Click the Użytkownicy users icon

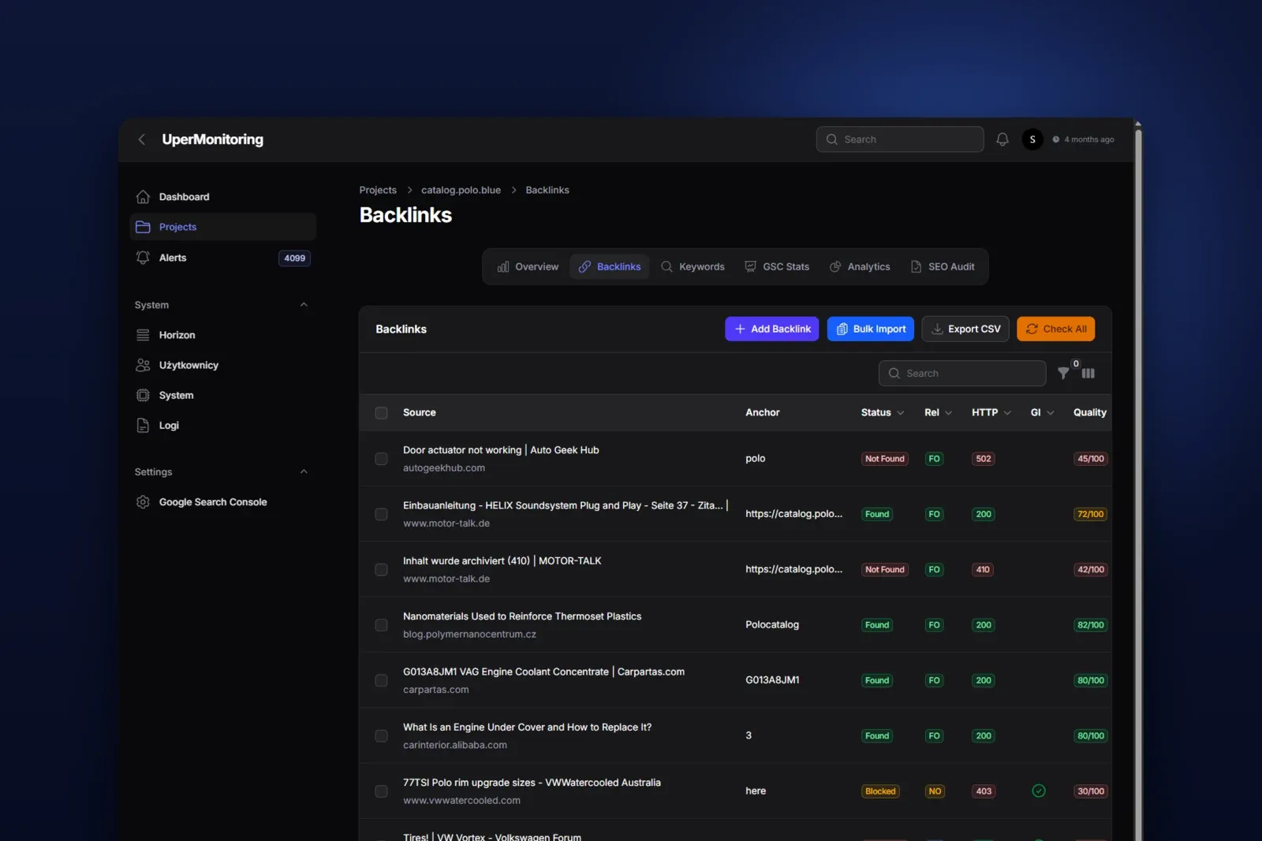click(x=143, y=365)
